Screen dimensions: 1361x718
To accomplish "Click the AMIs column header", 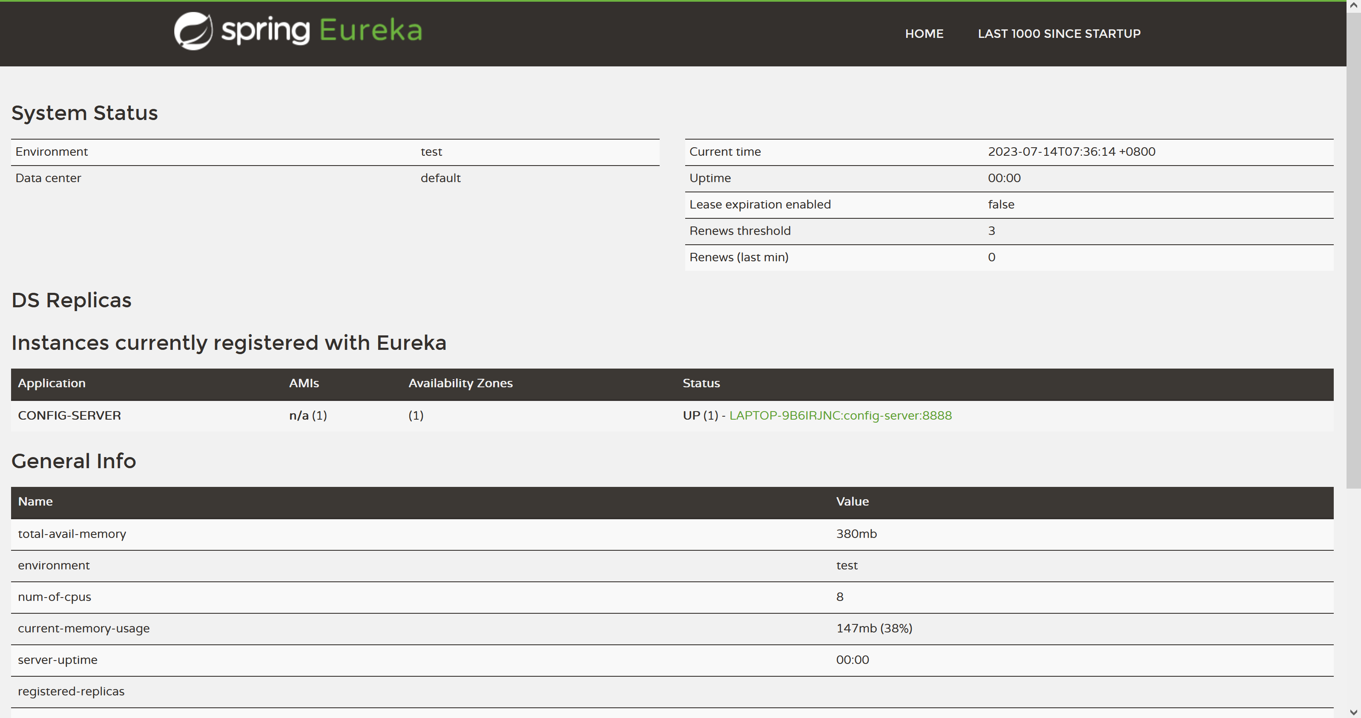I will (x=304, y=383).
